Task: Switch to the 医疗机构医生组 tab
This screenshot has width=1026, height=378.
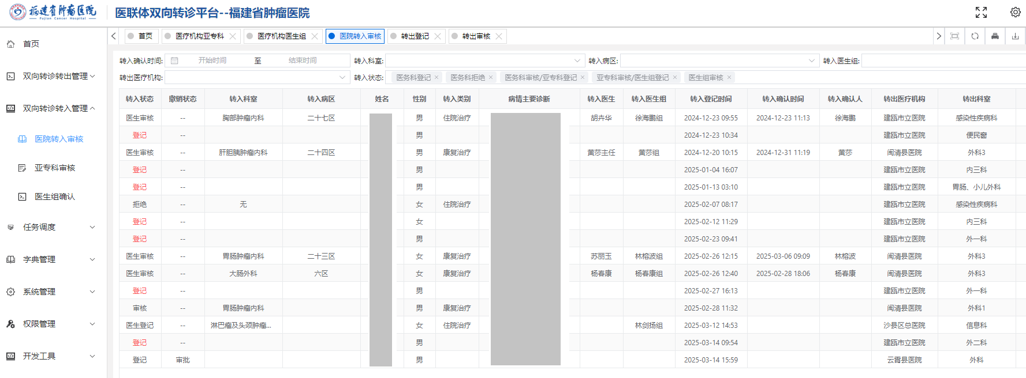Action: click(281, 36)
